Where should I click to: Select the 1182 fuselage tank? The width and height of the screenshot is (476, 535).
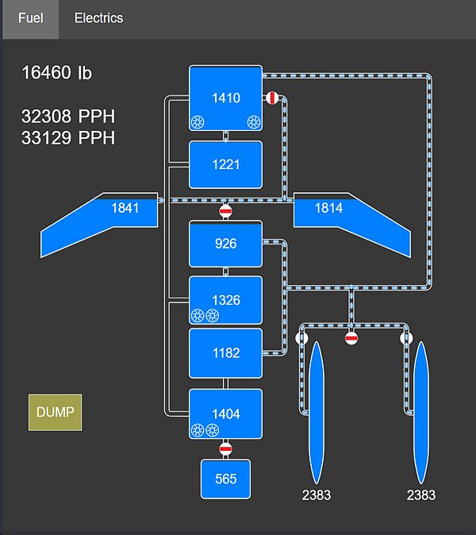tap(226, 353)
